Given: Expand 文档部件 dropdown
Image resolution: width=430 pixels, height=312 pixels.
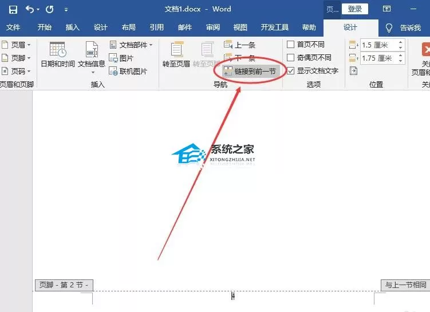Looking at the screenshot, I should (x=131, y=45).
